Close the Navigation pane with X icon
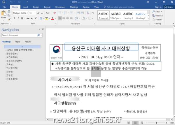Viewport: 175px width, 125px height. [x=43, y=29]
